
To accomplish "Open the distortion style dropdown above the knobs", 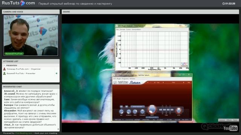I will [137, 106].
